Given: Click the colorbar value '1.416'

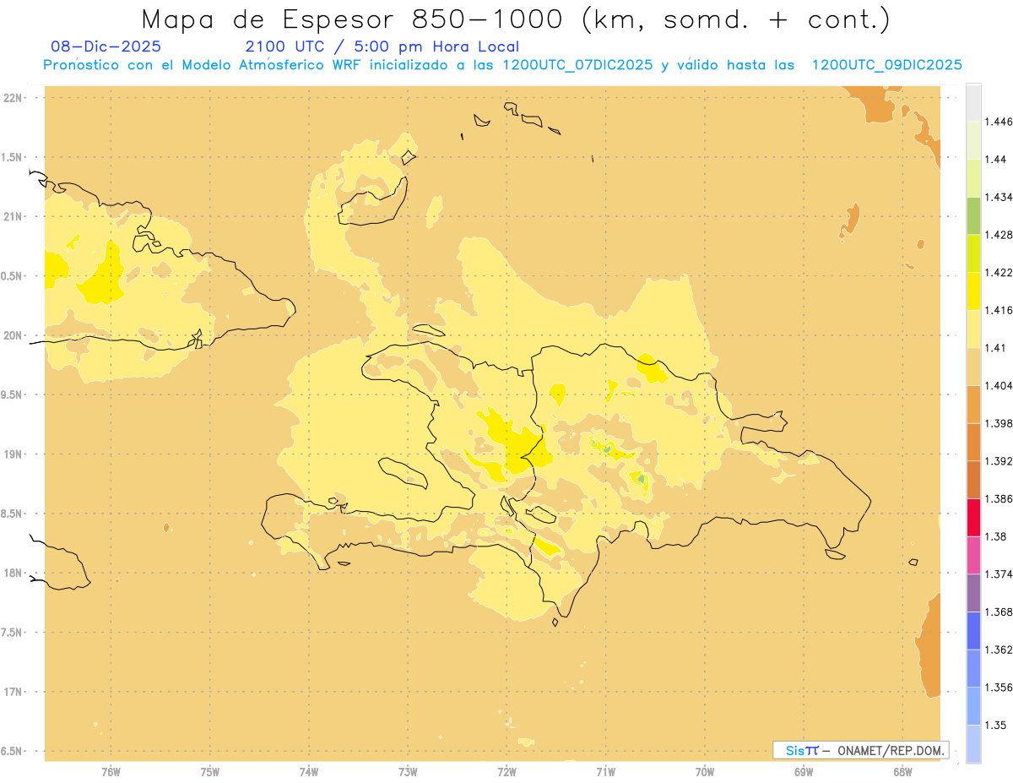Looking at the screenshot, I should pos(999,310).
